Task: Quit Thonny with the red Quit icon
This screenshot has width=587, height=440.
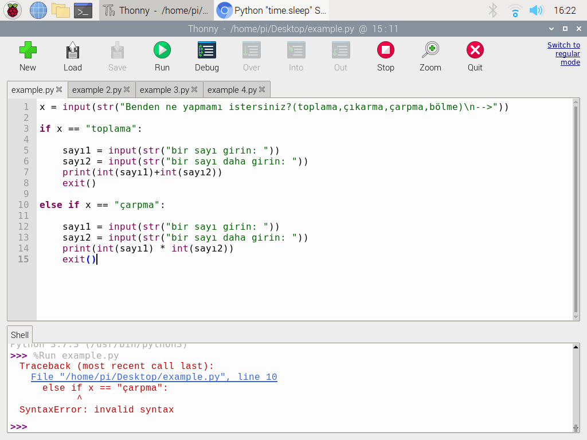Action: coord(475,57)
